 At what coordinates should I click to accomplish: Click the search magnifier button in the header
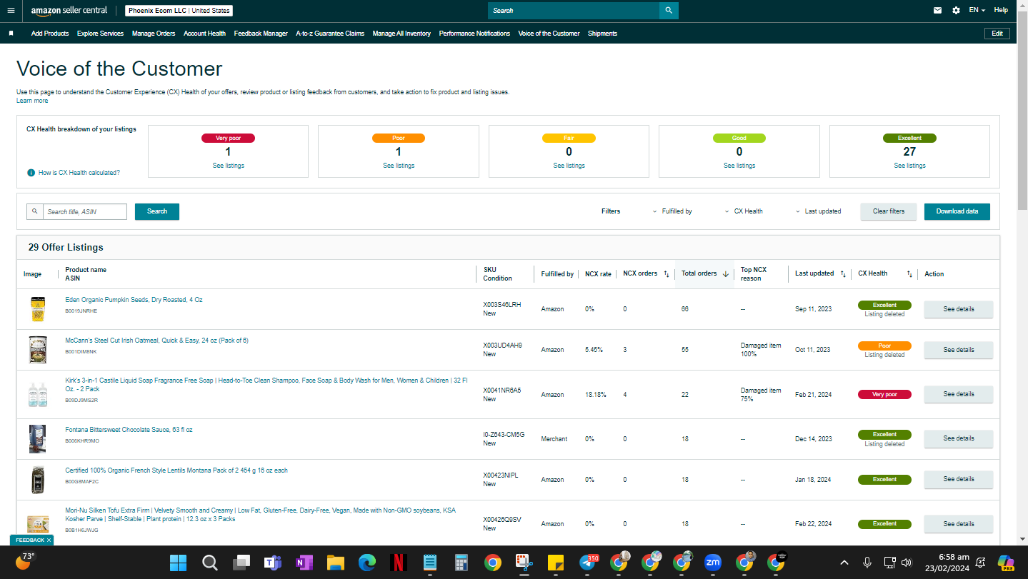[669, 11]
